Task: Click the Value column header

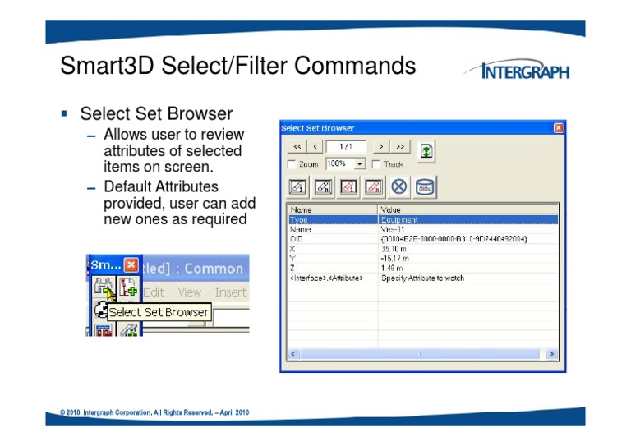Action: pyautogui.click(x=468, y=209)
